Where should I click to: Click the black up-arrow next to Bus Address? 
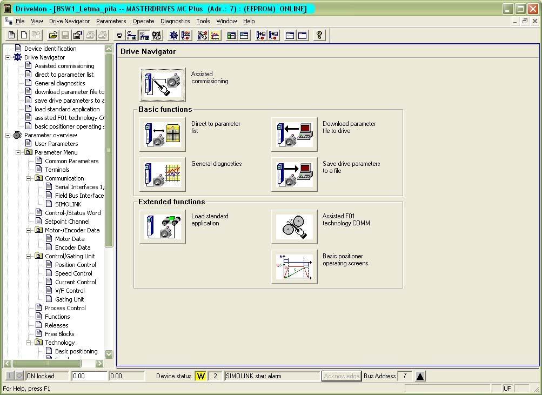tap(420, 376)
